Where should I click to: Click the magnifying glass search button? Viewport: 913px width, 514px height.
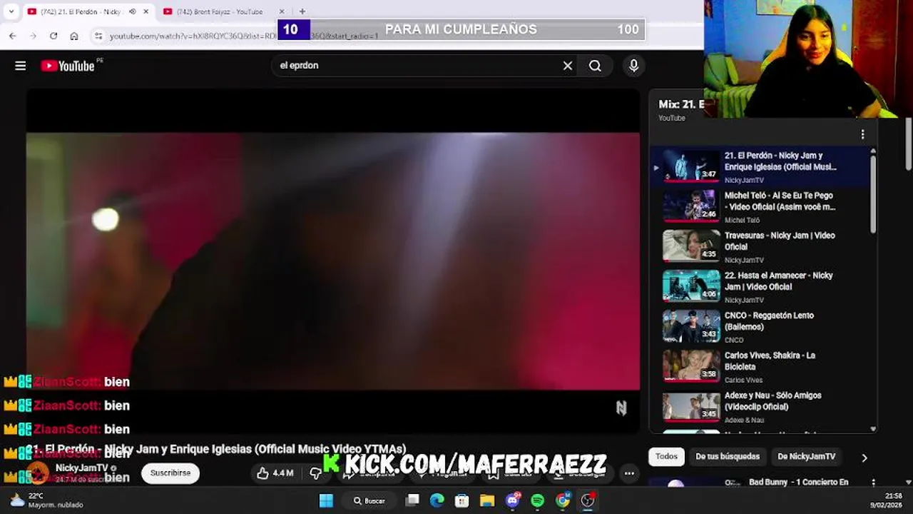click(595, 66)
